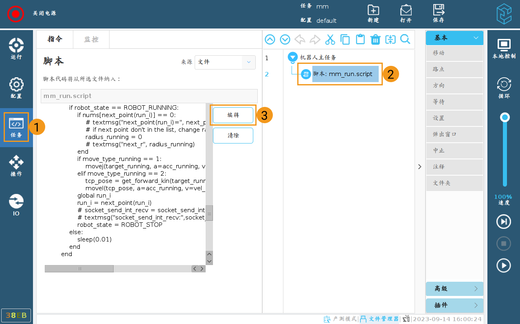Click the mm_run.script file name field
Screen dimensions: 520x324
149,96
